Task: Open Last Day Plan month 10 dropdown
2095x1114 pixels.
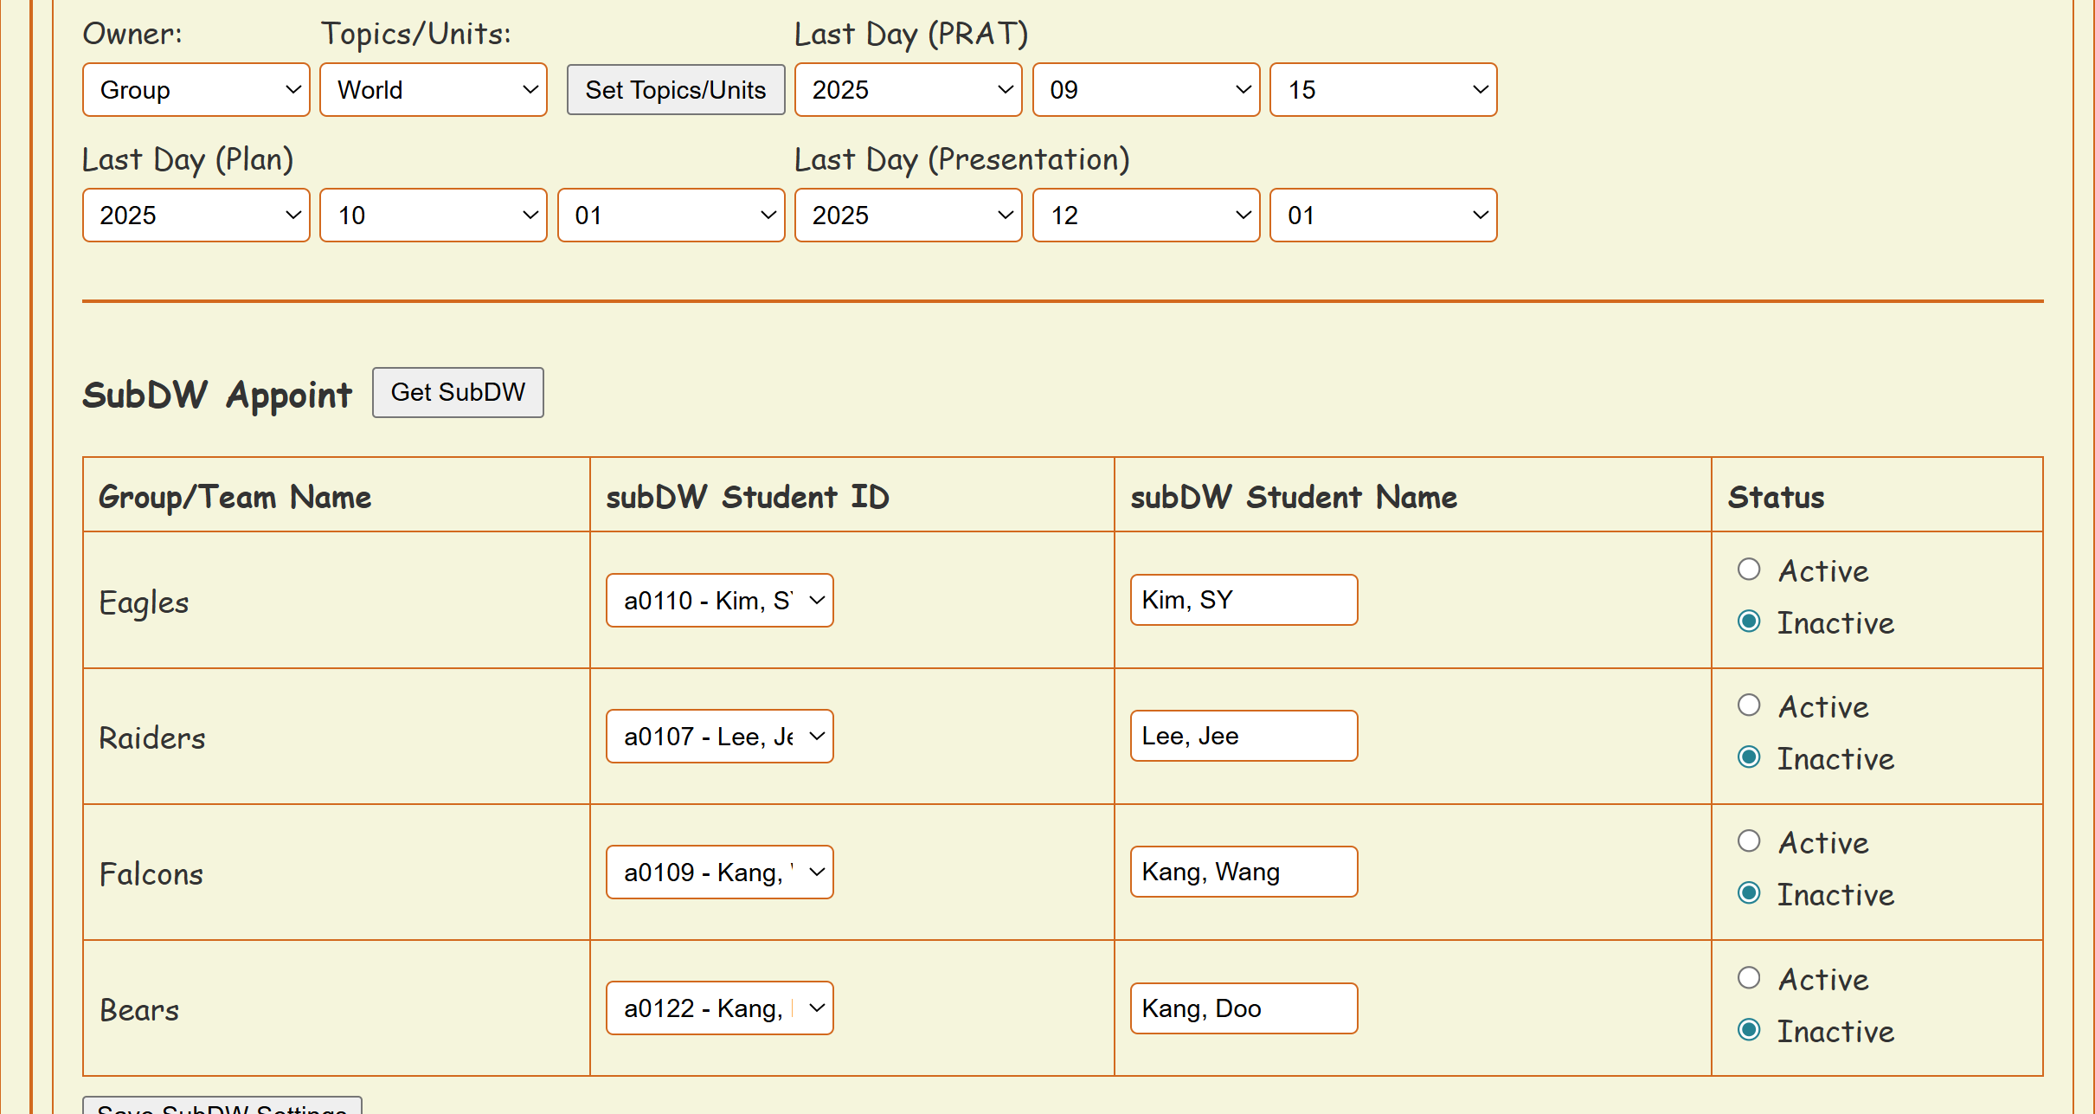Action: coord(433,215)
